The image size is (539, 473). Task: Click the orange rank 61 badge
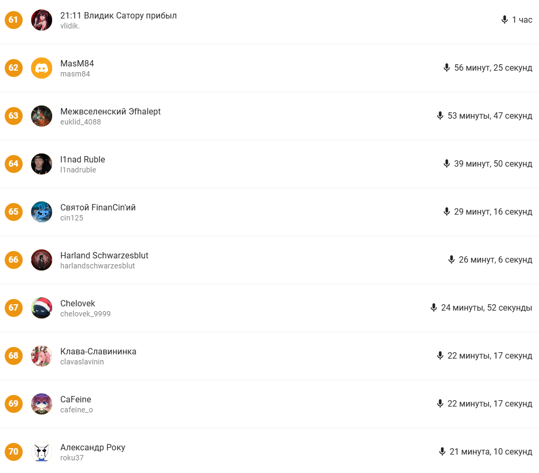[13, 20]
